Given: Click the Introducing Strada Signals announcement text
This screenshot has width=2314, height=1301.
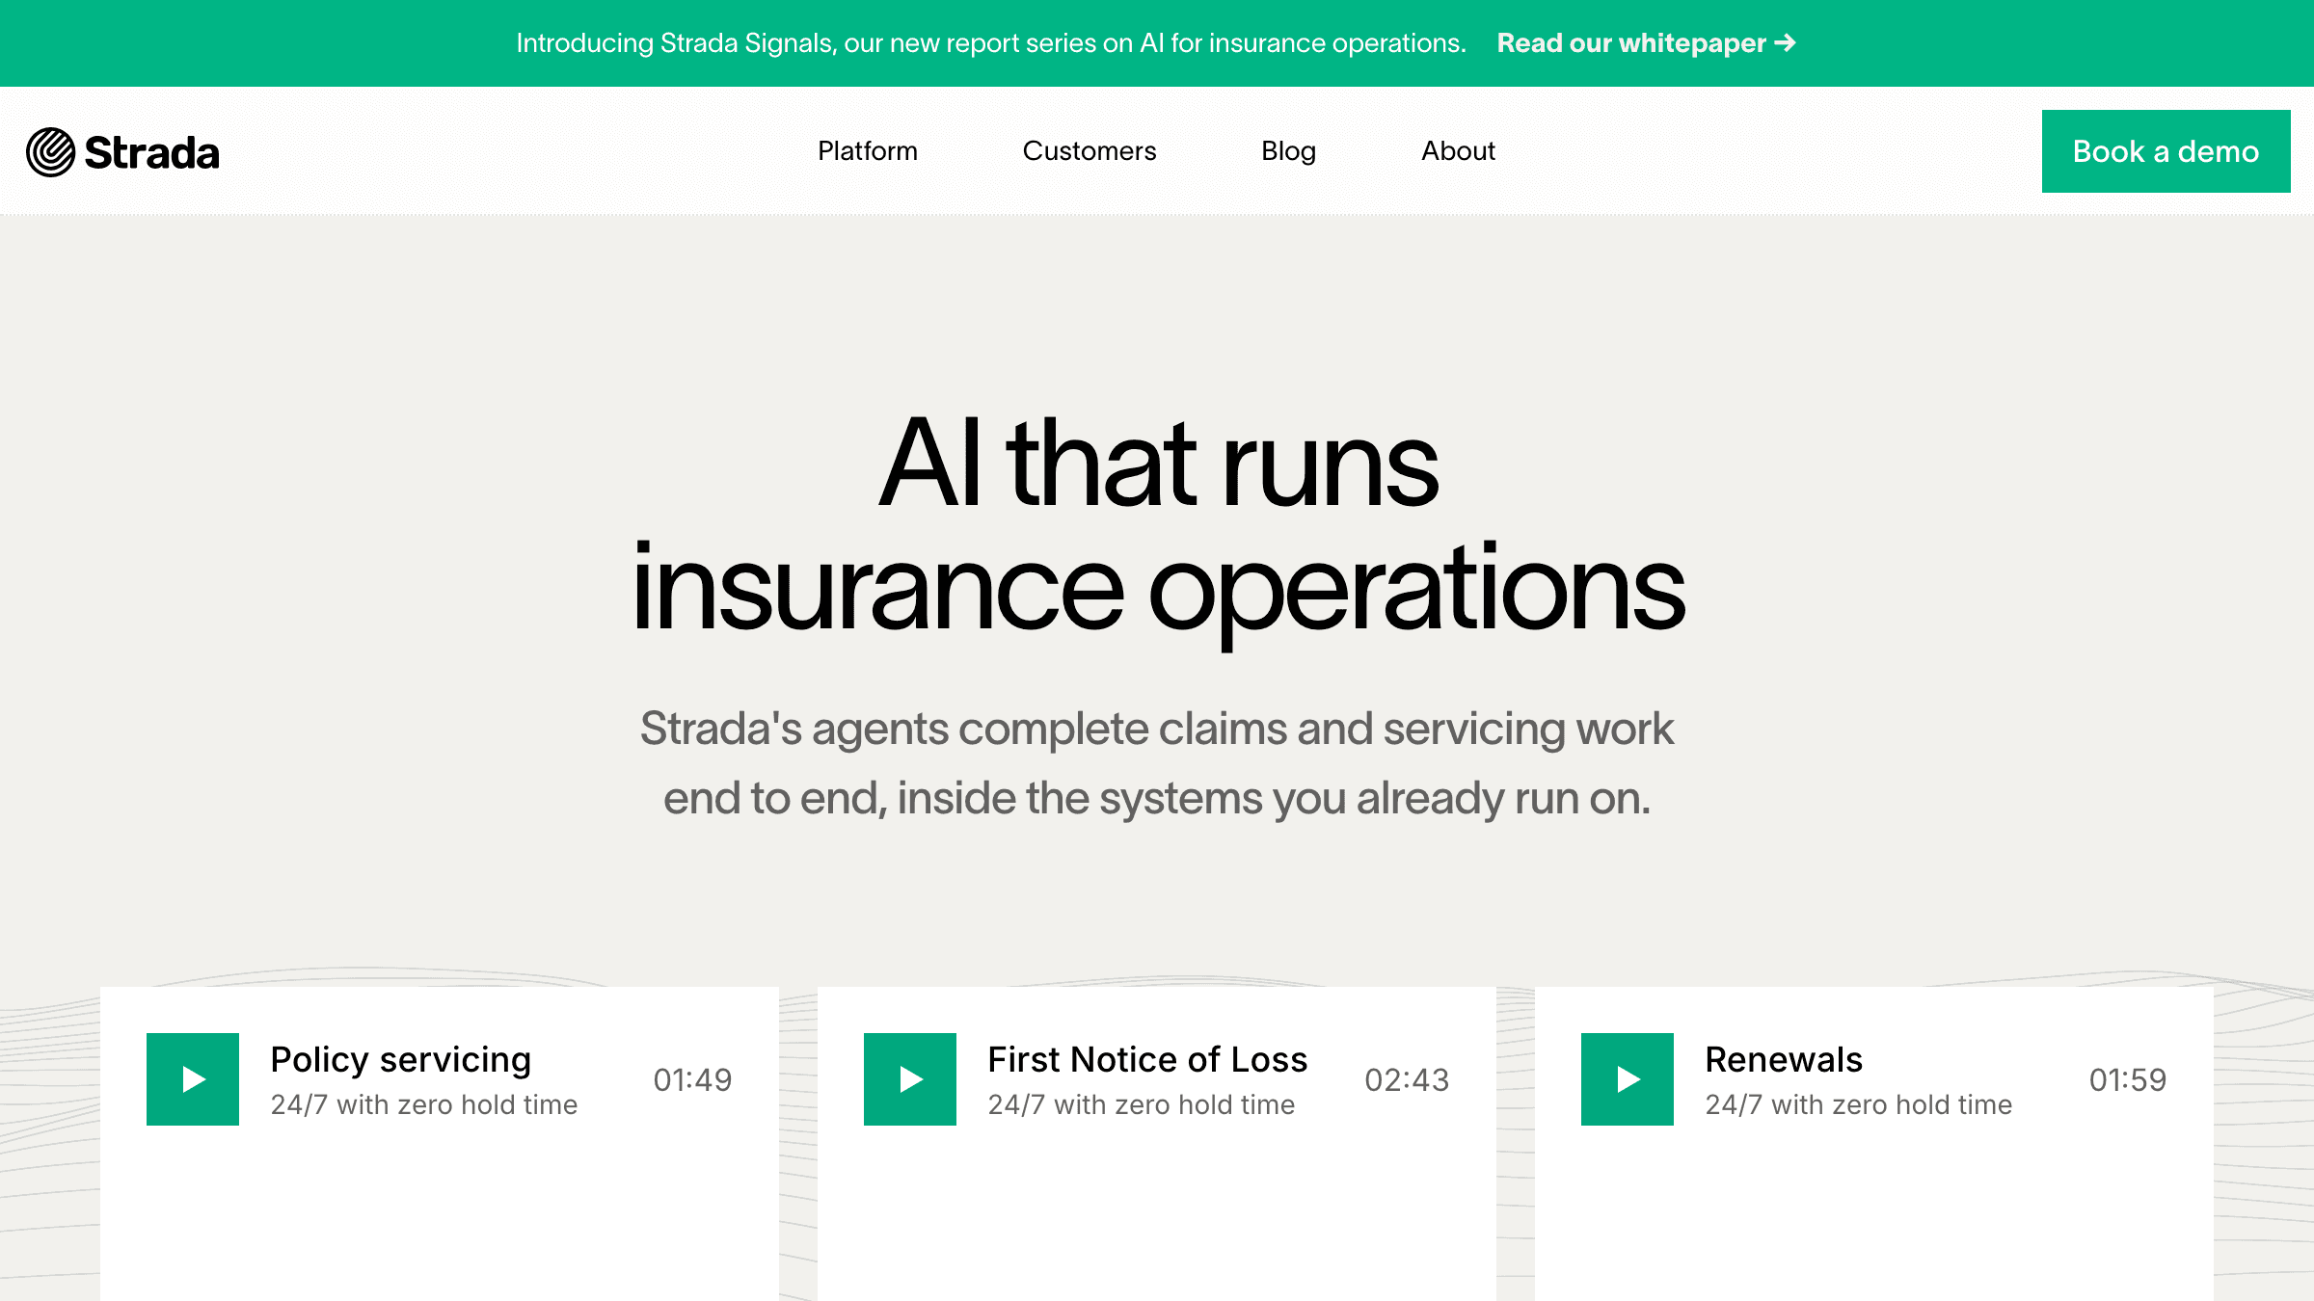Looking at the screenshot, I should coord(991,43).
